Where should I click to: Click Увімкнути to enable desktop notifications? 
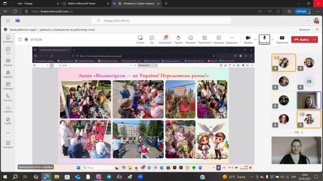coord(304,30)
